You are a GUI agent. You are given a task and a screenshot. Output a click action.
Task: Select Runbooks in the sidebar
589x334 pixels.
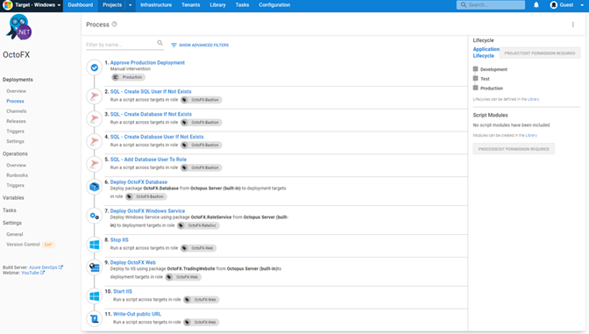tap(17, 175)
